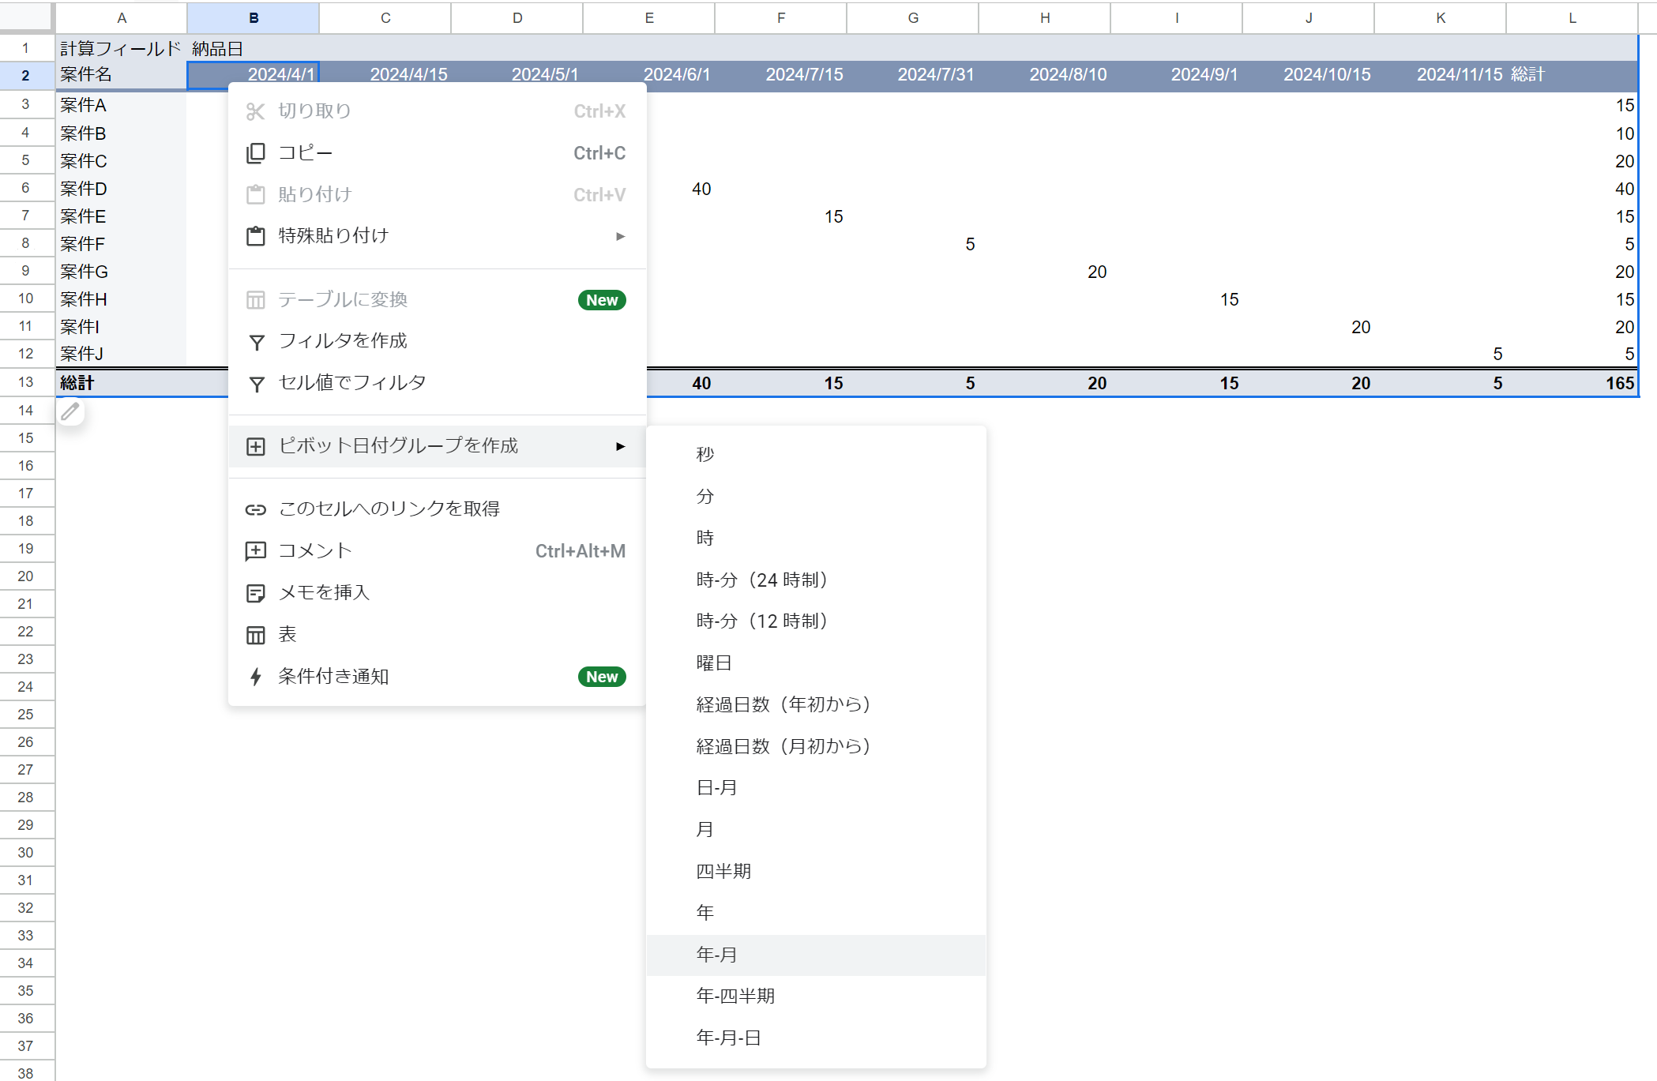The image size is (1657, 1081).
Task: Click the get cell link chain icon
Action: (255, 510)
